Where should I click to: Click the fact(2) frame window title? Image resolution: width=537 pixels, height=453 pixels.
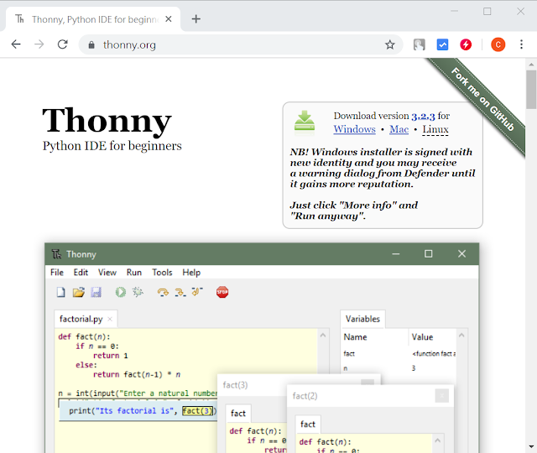(x=305, y=396)
